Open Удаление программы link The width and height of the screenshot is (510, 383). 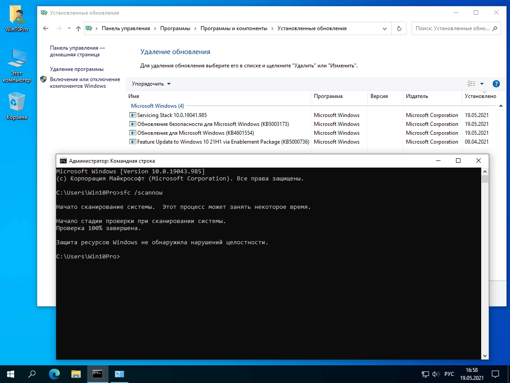tap(77, 69)
